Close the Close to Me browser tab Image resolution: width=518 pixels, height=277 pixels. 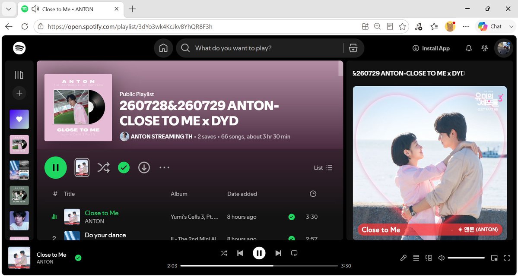pos(116,9)
